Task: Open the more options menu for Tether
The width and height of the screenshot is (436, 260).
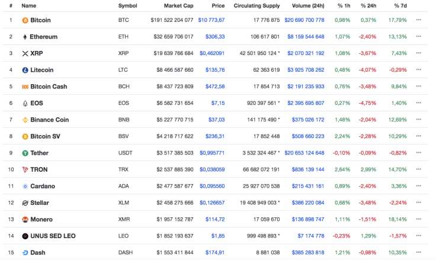Action: (x=418, y=153)
